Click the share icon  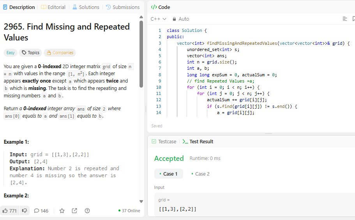74,211
